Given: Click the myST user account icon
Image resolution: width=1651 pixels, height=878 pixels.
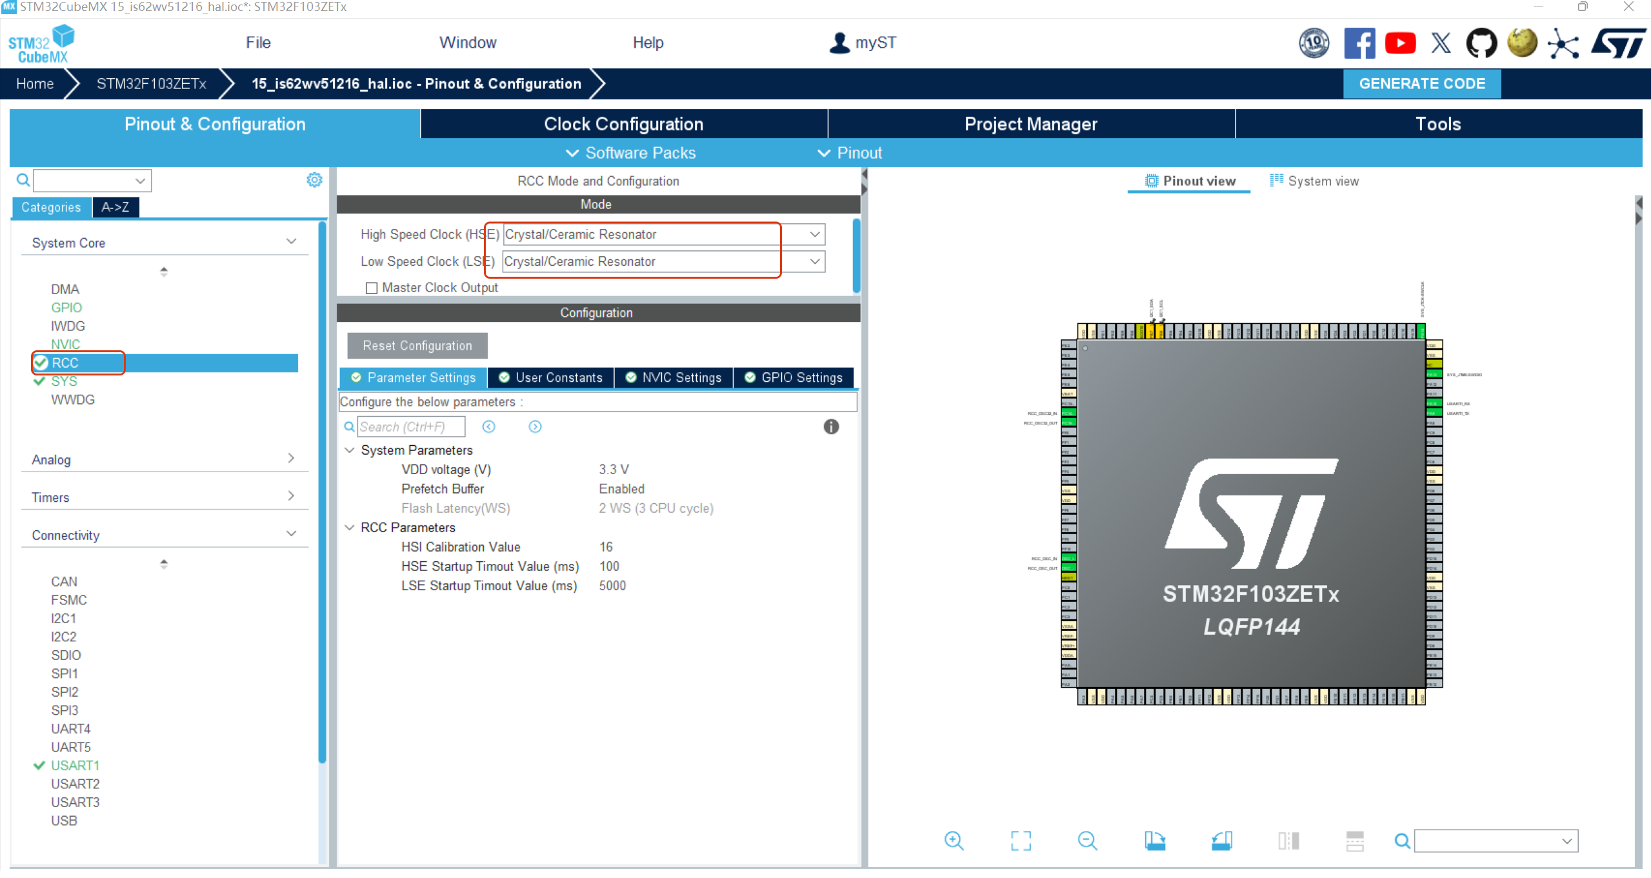Looking at the screenshot, I should click(x=839, y=43).
